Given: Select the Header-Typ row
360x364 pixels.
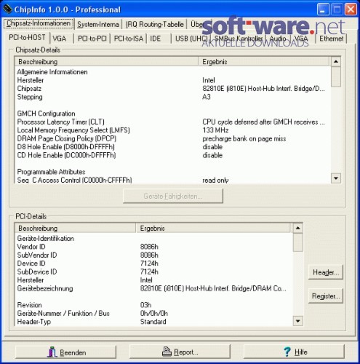Looking at the screenshot, I should 153,322.
